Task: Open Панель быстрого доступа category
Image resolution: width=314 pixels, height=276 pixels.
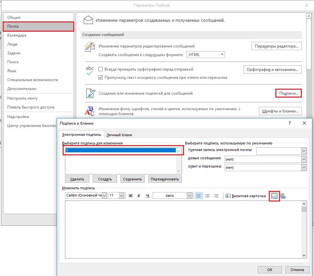Action: [x=39, y=107]
